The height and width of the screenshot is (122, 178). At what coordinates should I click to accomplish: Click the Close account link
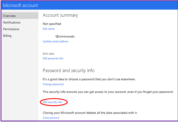(51, 118)
